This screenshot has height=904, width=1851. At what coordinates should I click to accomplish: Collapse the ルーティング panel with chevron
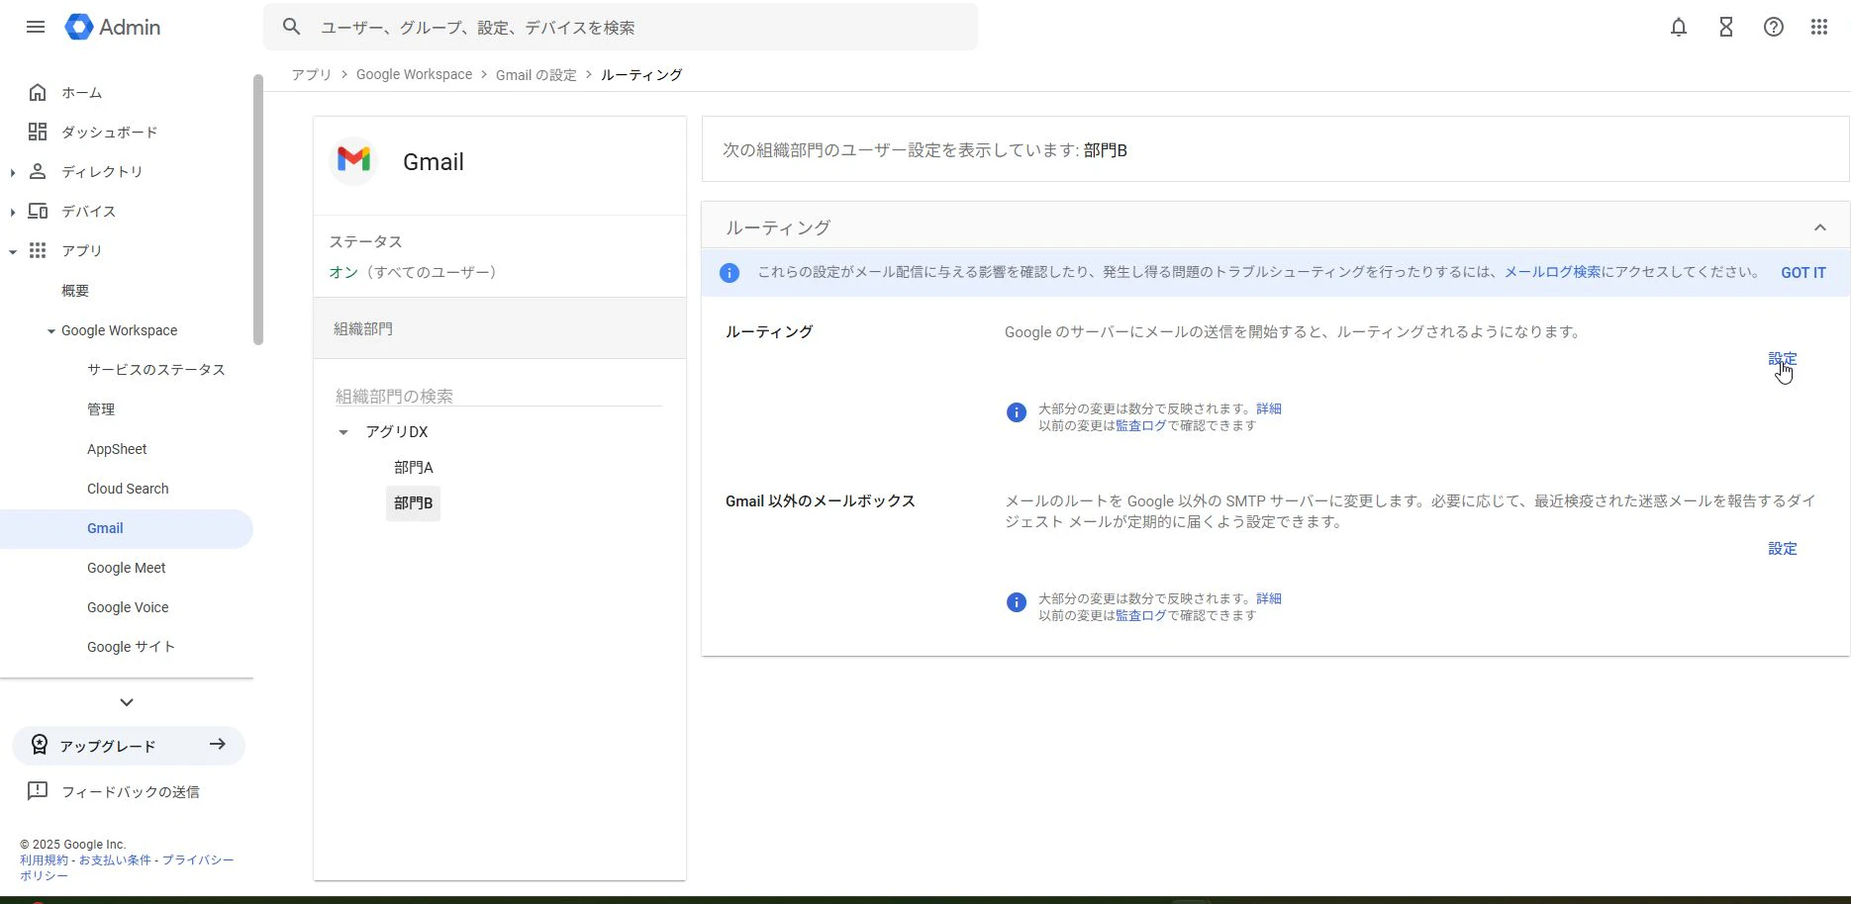pos(1819,227)
